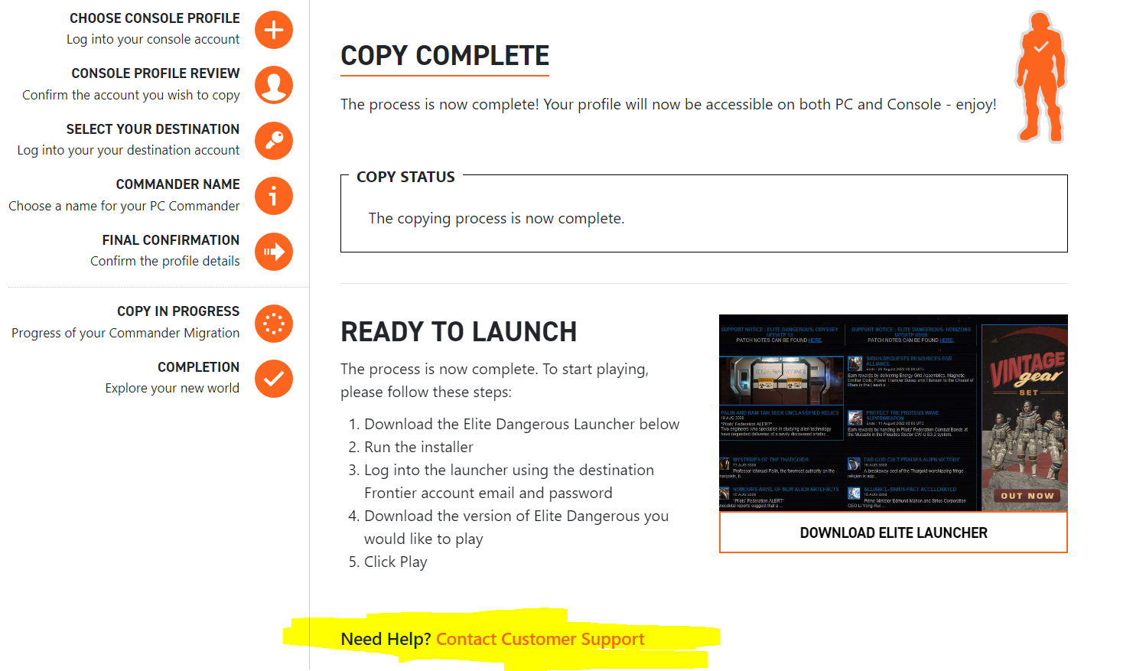Open the Choose Console Profile step
1146x671 pixels.
click(x=155, y=18)
